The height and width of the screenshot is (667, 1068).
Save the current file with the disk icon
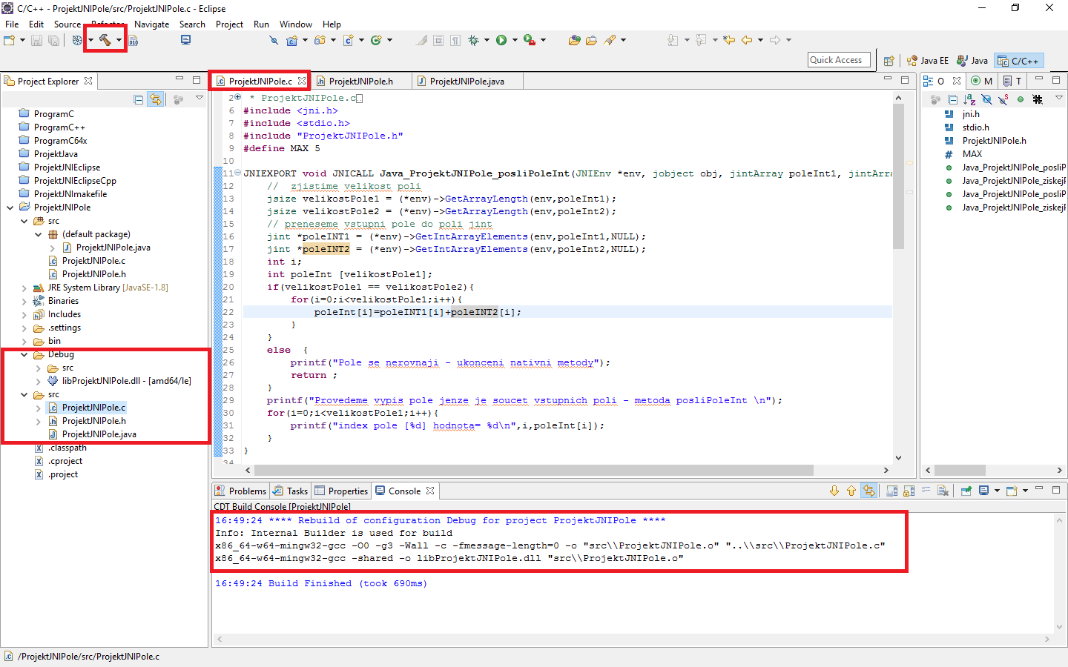click(36, 40)
